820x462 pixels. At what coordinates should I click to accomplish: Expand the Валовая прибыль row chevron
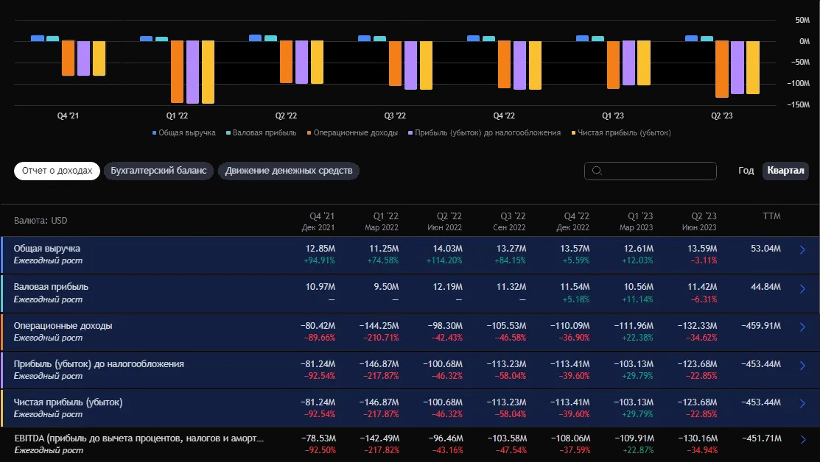pos(802,288)
